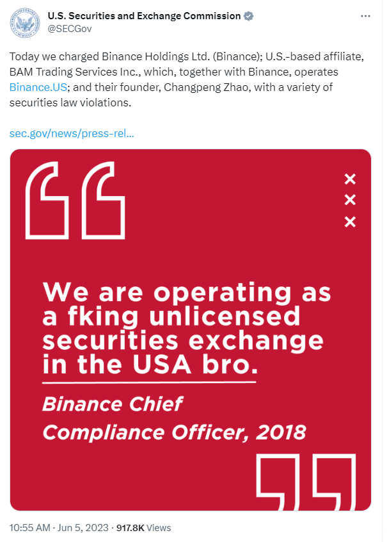This screenshot has width=387, height=542.
Task: Click the 'securities law violations' tweet text
Action: pyautogui.click(x=70, y=103)
